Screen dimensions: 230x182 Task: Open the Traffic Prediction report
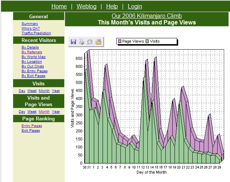coord(36,33)
